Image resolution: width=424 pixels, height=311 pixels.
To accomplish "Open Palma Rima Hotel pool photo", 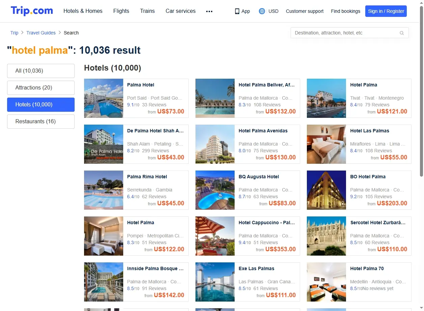I will click(x=104, y=190).
